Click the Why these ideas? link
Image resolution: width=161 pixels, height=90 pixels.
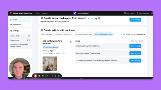point(137,41)
